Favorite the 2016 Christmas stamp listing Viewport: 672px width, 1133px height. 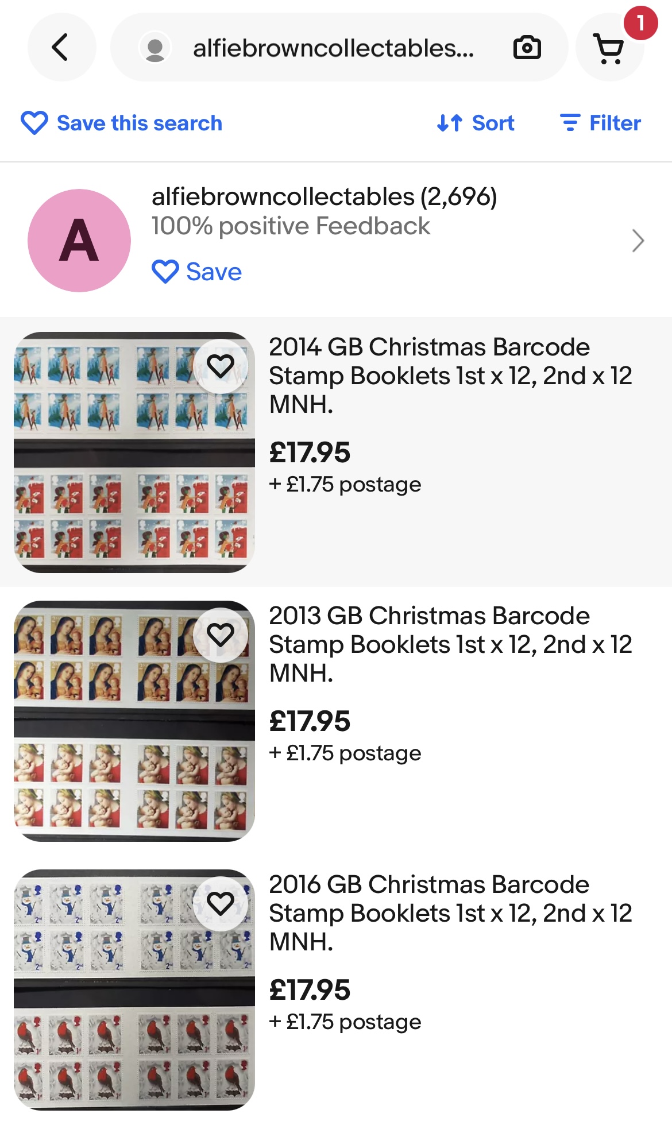221,903
